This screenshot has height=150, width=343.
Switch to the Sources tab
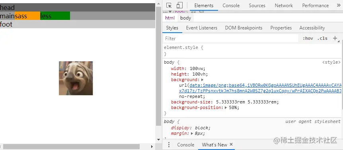pyautogui.click(x=257, y=6)
